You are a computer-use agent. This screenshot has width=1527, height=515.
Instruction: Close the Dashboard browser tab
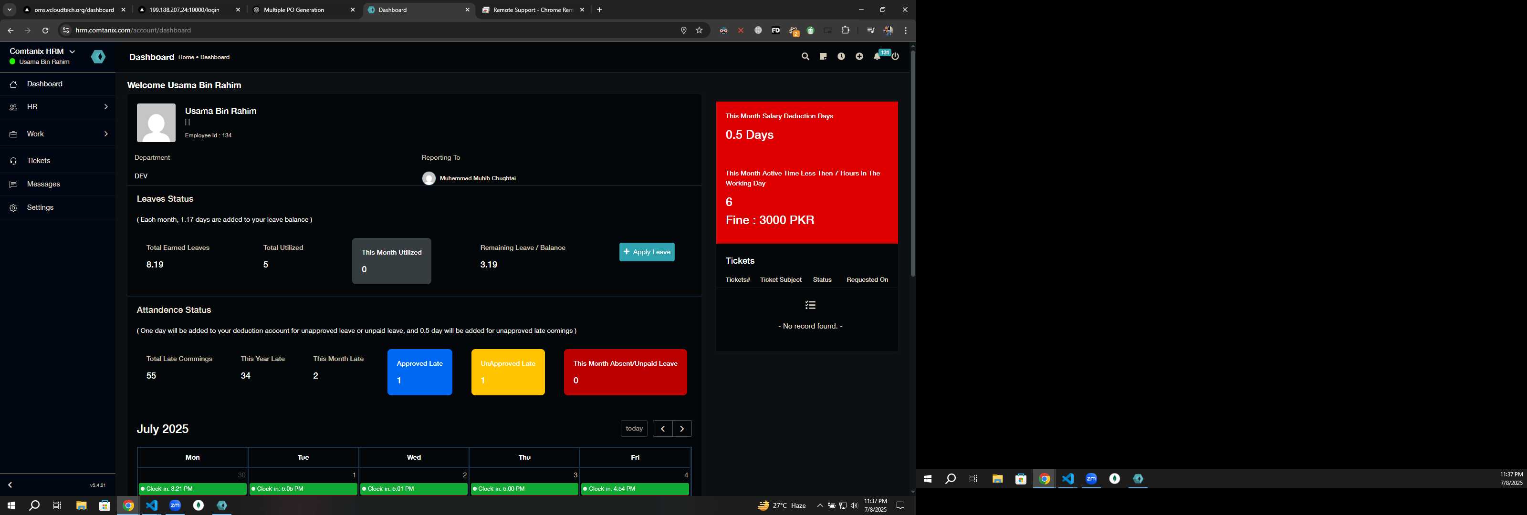point(467,10)
